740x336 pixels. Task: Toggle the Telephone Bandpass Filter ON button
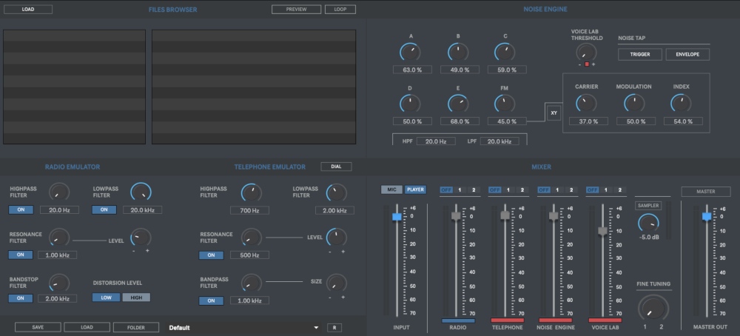click(x=211, y=301)
